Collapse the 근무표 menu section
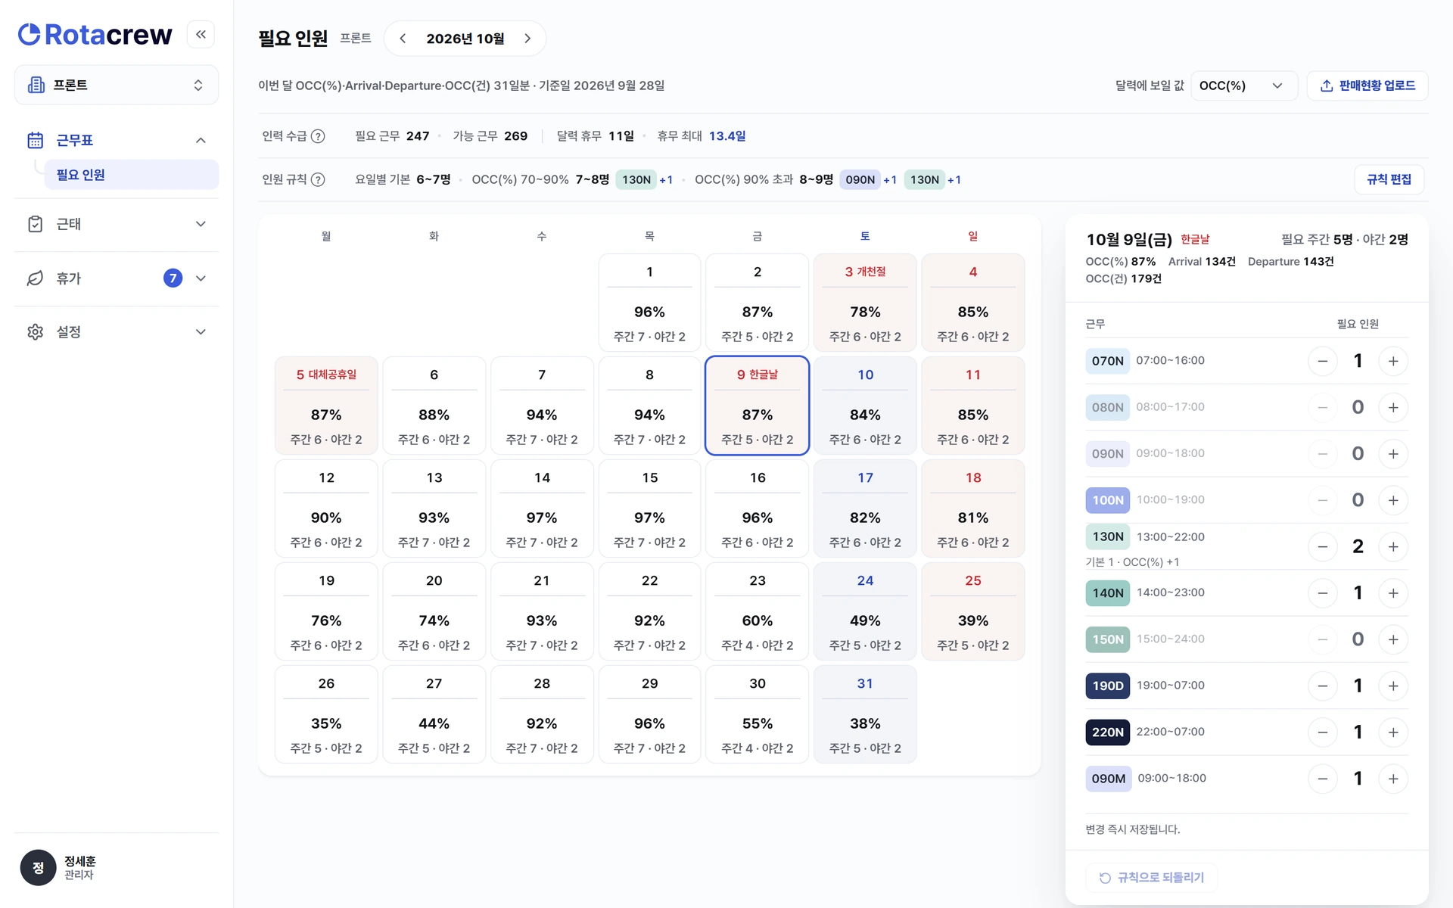The width and height of the screenshot is (1453, 908). click(201, 140)
